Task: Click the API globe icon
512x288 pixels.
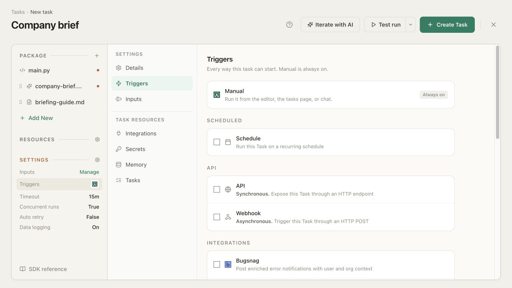Action: [228, 190]
